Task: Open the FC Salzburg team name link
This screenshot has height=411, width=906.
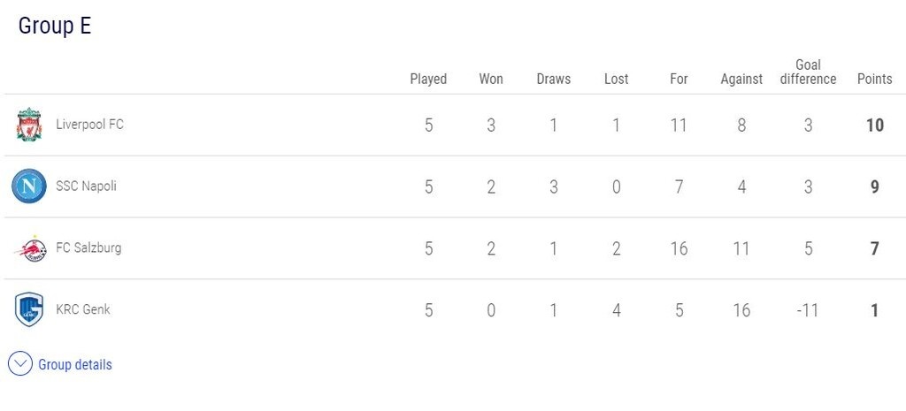Action: coord(88,248)
